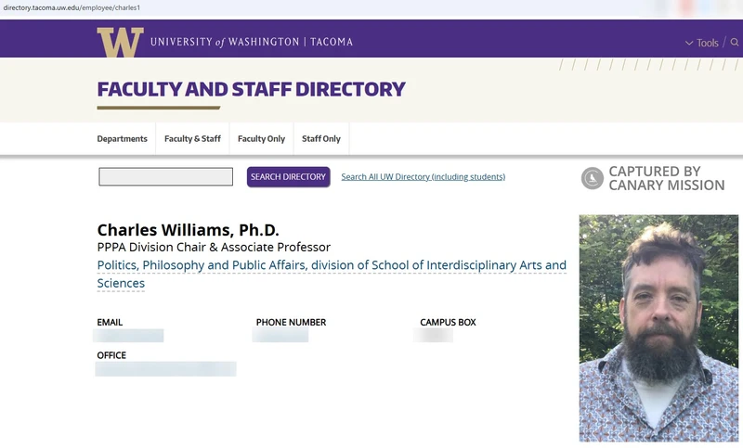
Task: Click the Captured by Canary Mission text
Action: [x=667, y=178]
